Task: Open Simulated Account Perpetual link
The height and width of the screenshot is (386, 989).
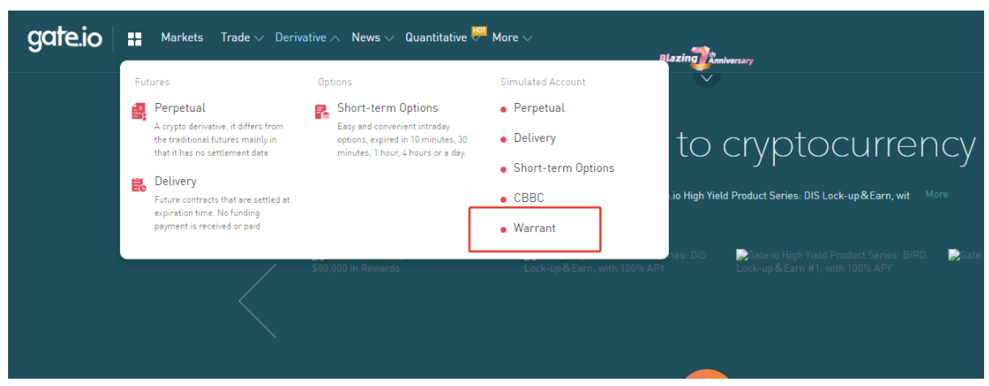Action: (538, 108)
